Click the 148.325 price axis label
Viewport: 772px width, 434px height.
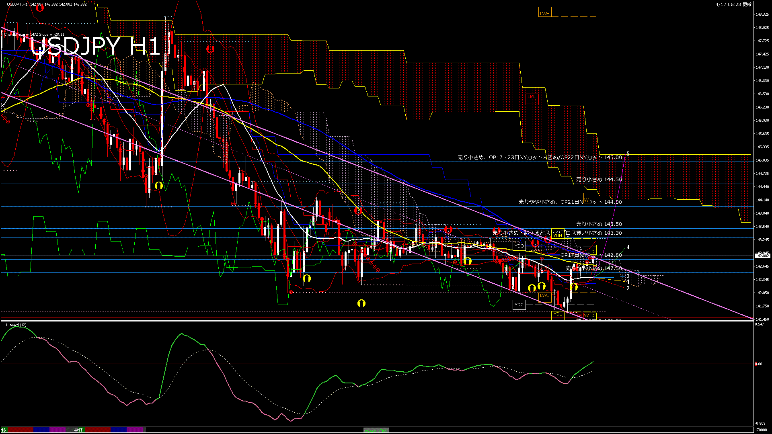pyautogui.click(x=762, y=14)
